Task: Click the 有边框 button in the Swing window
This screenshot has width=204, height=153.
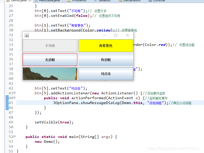Action: coord(106,60)
